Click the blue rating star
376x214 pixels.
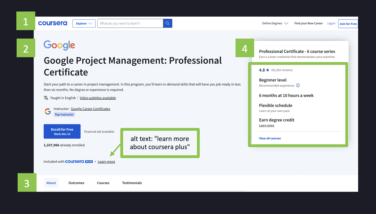[268, 70]
